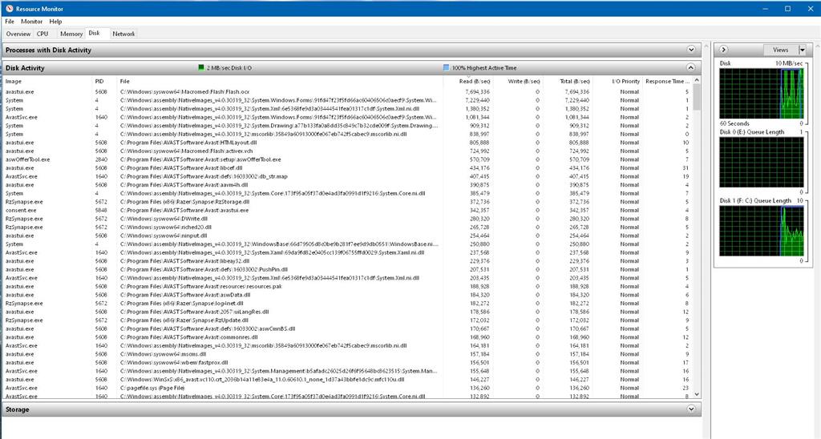Select the RzSynapse.exe RzUpdate.dll row

[x=347, y=320]
